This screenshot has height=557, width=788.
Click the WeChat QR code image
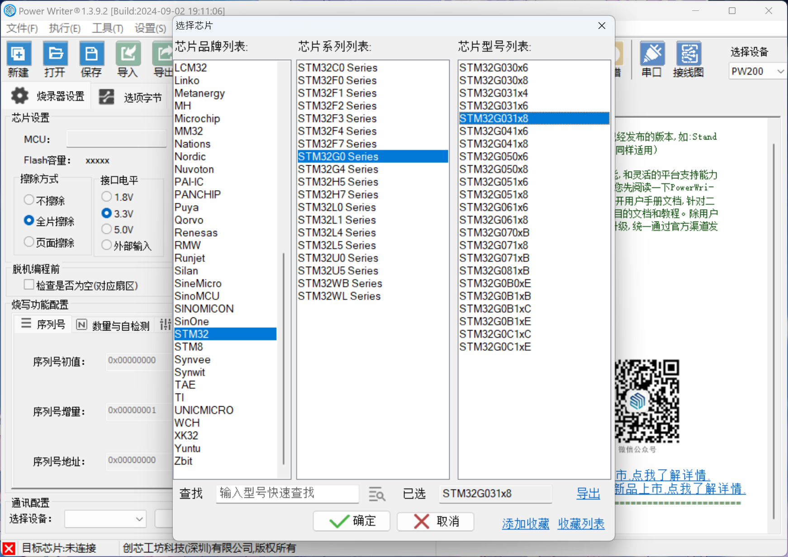point(647,401)
